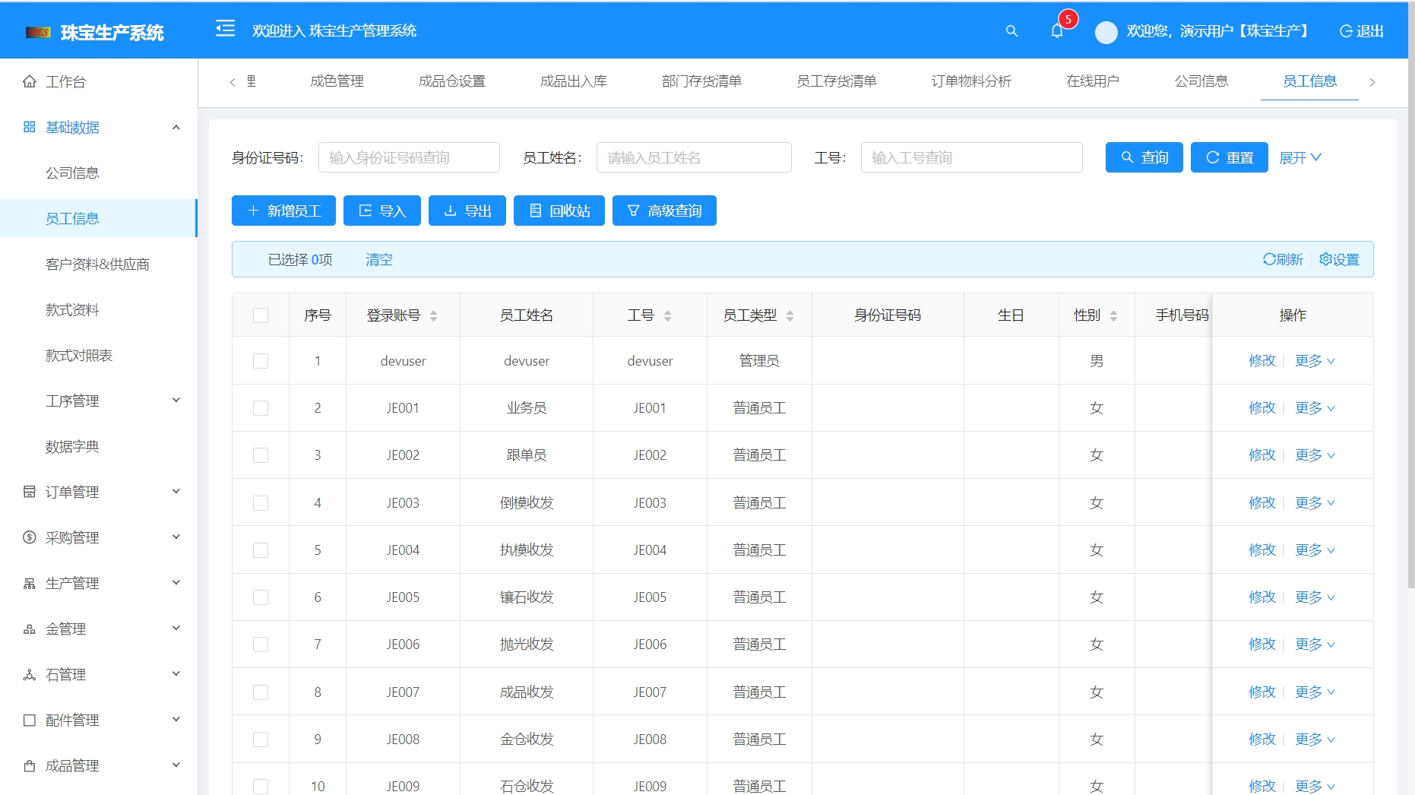
Task: Toggle the select-all checkbox in table header
Action: (261, 315)
